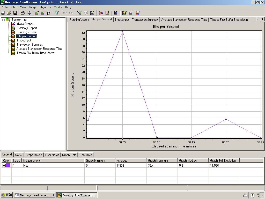This screenshot has width=265, height=199.
Task: Select Throughput in the session tree
Action: coord(24,40)
